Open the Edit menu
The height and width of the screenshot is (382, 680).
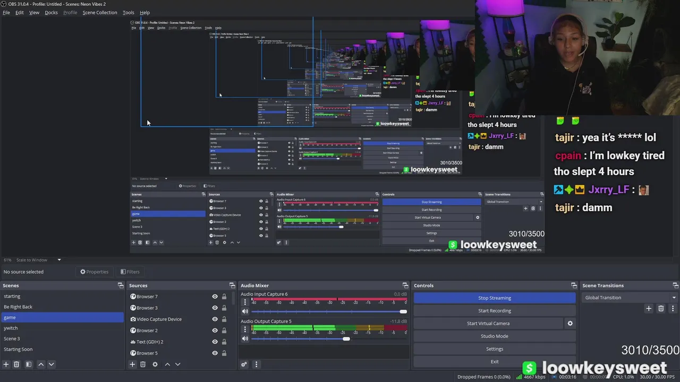[x=19, y=12]
